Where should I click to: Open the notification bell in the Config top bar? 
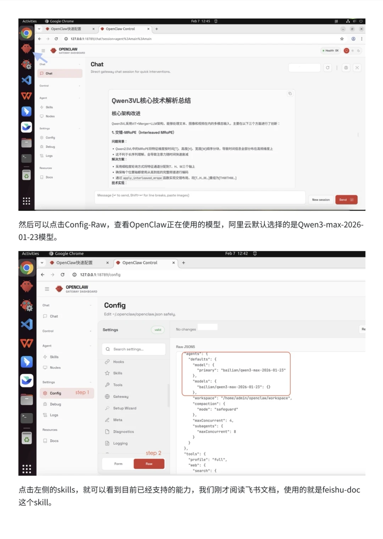[x=255, y=253]
